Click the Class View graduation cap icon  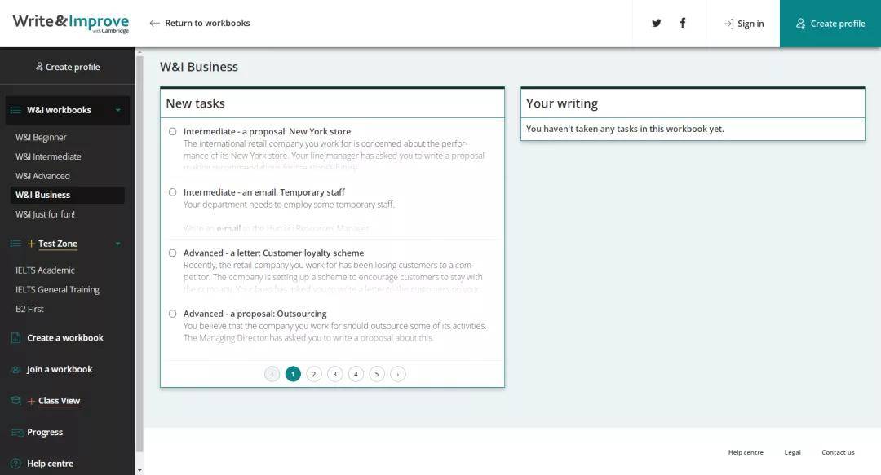pyautogui.click(x=15, y=401)
